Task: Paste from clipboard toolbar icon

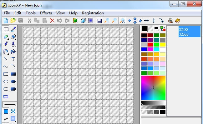Action: click(44, 21)
